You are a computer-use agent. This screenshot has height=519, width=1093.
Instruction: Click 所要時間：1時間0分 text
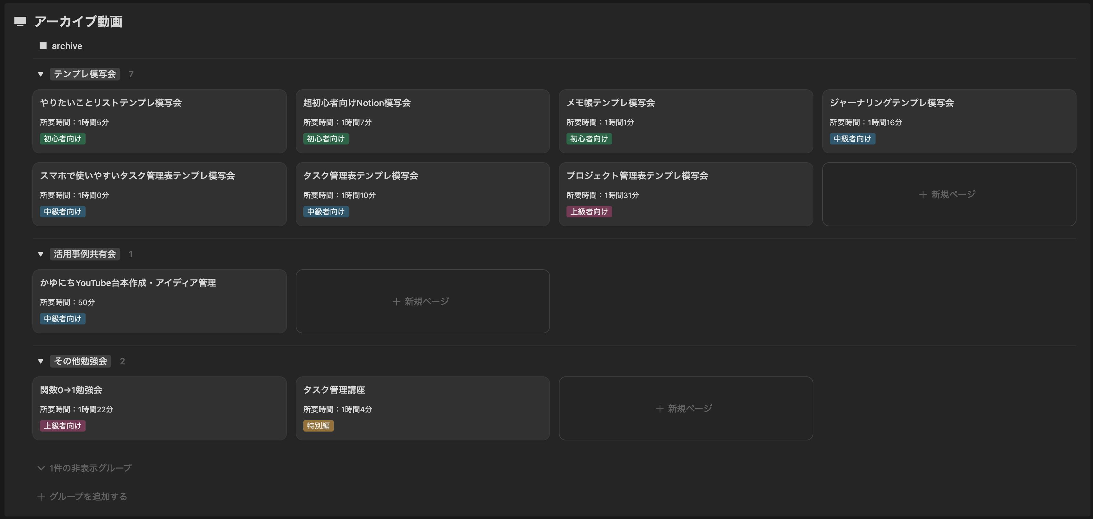74,195
